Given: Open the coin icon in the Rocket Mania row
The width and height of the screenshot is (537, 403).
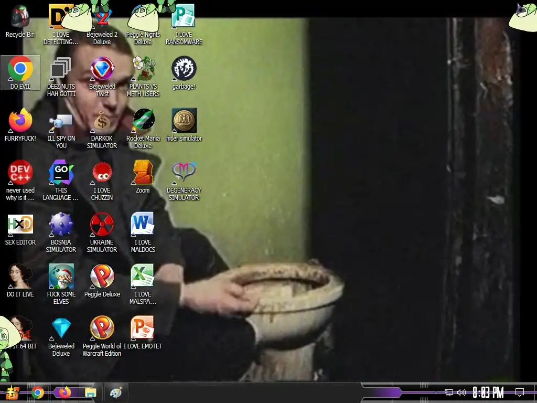Looking at the screenshot, I should [x=184, y=125].
